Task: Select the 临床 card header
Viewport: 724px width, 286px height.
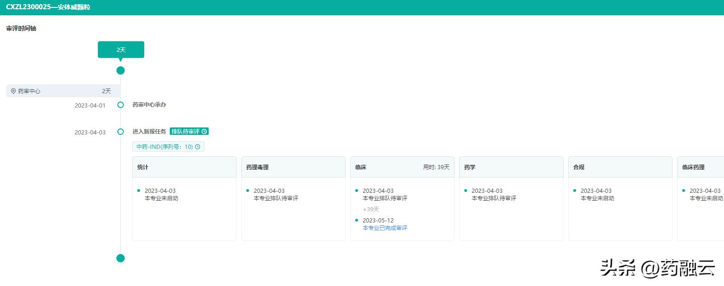Action: coord(402,166)
